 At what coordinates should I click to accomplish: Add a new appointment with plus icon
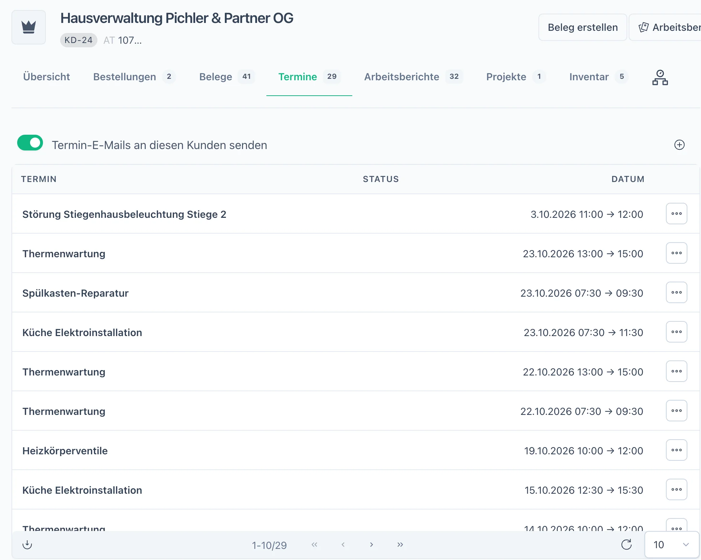pos(679,145)
